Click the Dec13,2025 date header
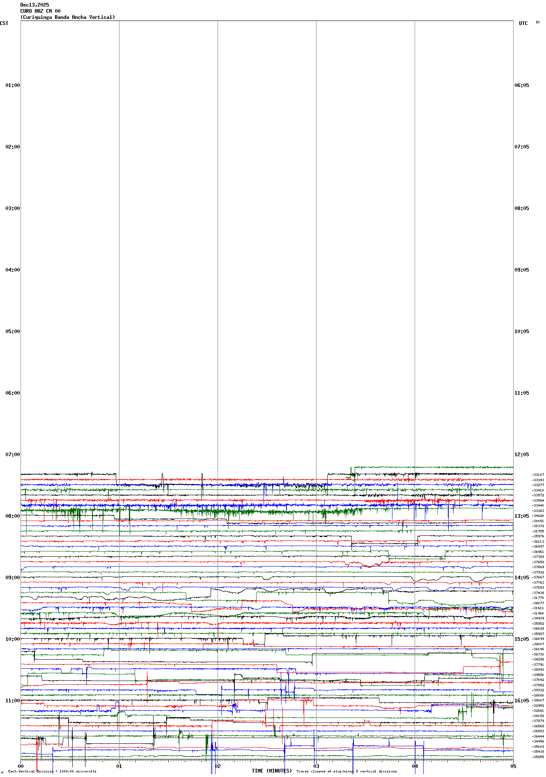The image size is (546, 777). 34,5
